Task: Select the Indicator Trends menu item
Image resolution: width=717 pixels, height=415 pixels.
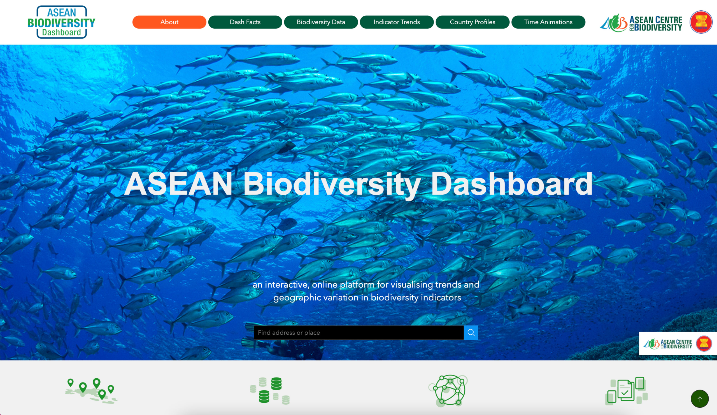Action: click(x=397, y=22)
